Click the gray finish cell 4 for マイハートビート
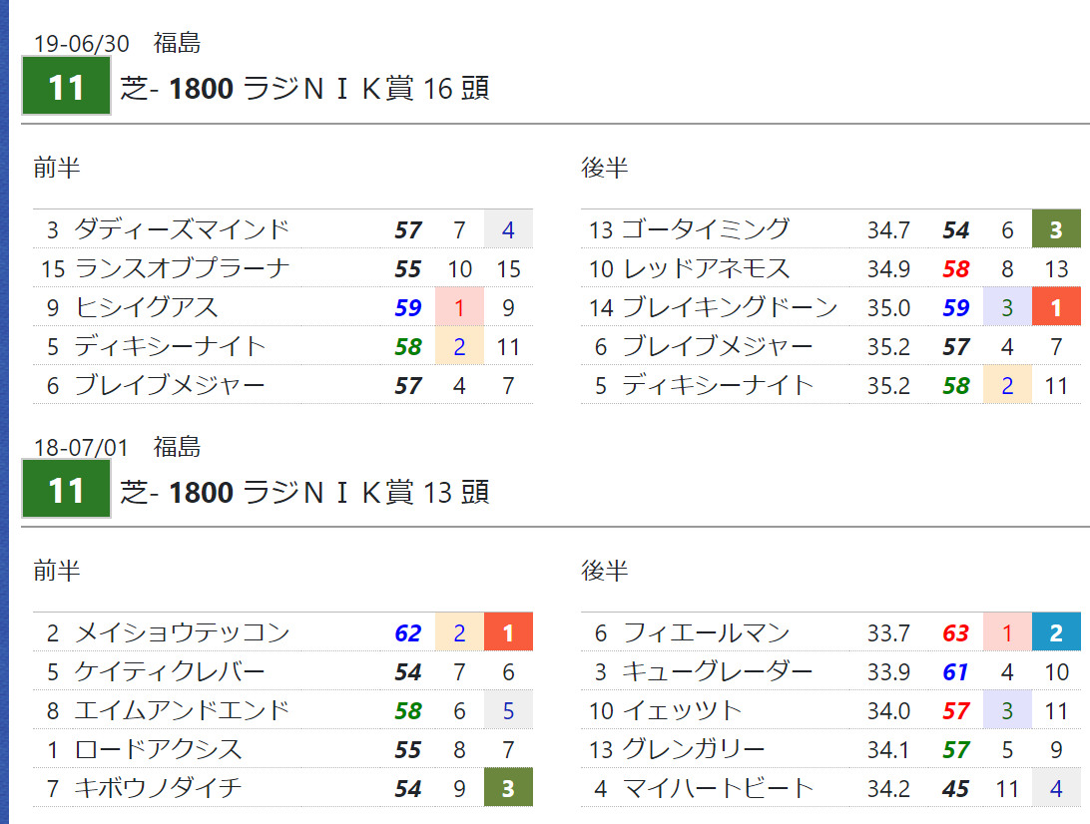This screenshot has height=824, width=1090. [1056, 788]
